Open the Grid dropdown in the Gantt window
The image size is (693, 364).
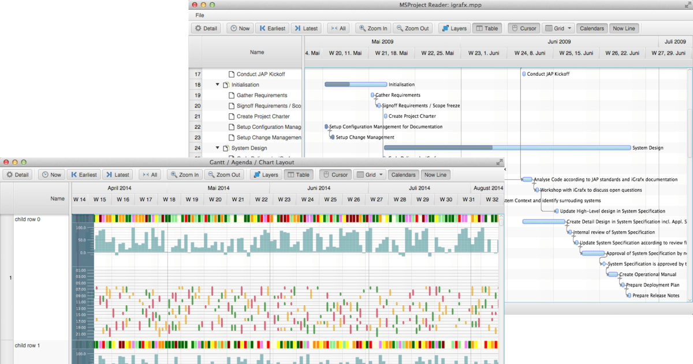click(370, 174)
